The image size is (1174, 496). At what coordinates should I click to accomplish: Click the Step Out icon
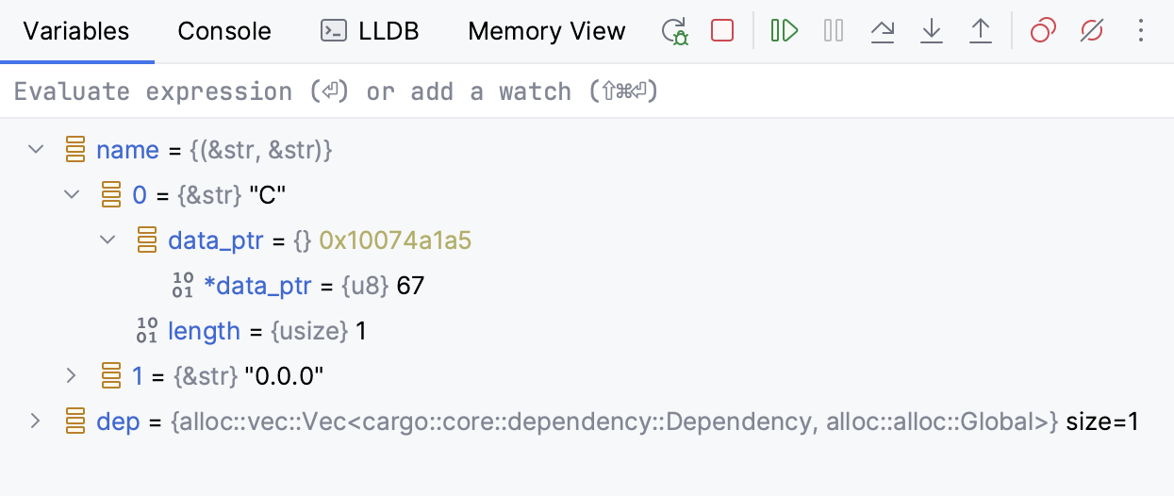pos(981,31)
